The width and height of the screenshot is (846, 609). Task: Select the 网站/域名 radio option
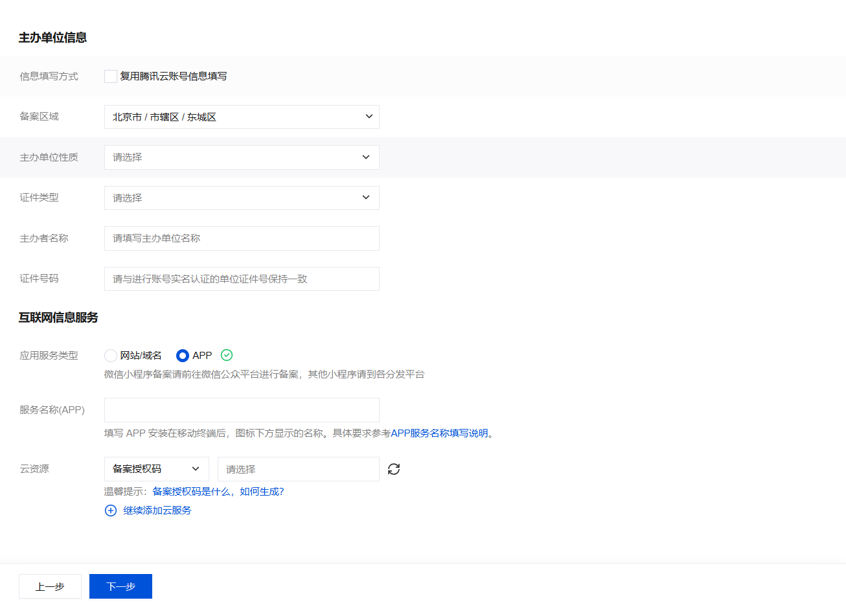111,356
